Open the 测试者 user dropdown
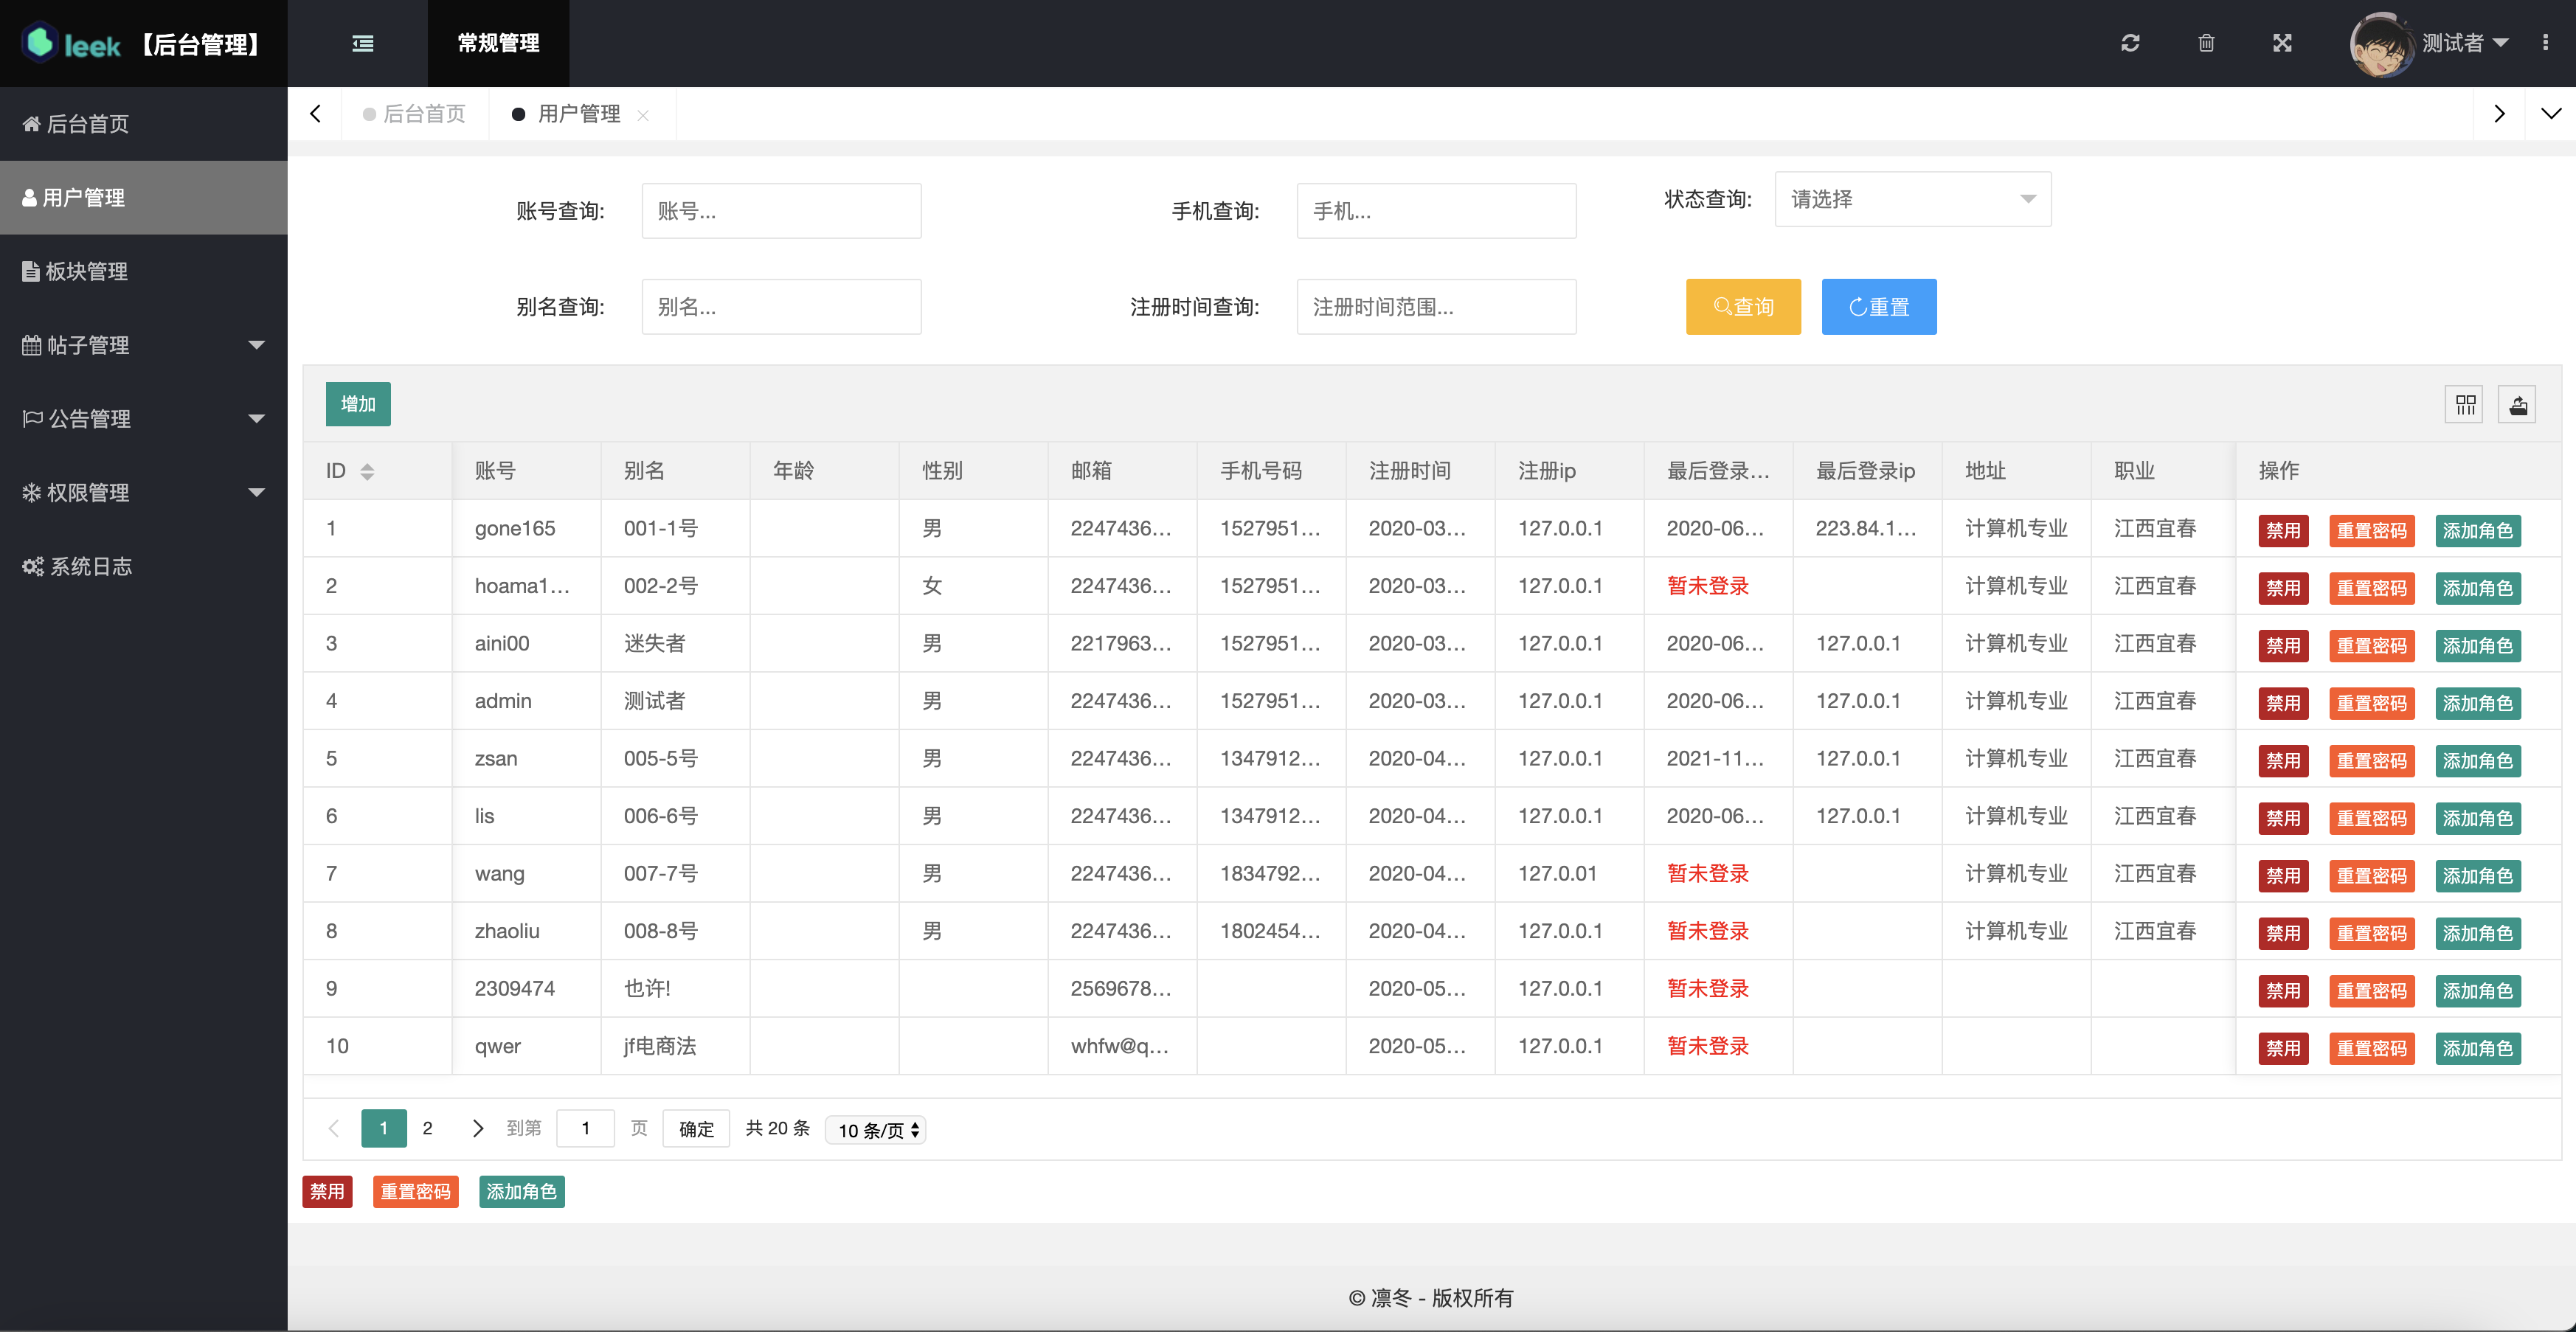The image size is (2576, 1332). click(2464, 43)
